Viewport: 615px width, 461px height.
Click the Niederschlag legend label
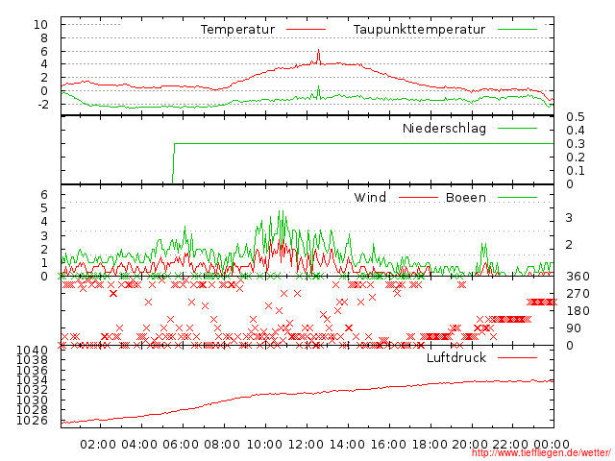point(444,128)
